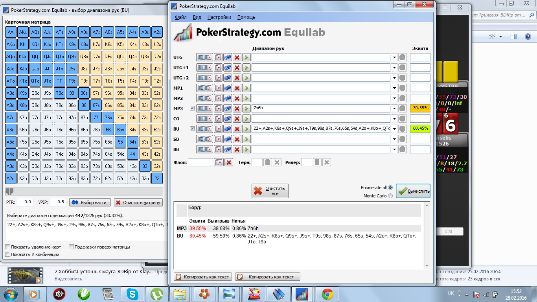This screenshot has width=537, height=302.
Task: Click grey circle button in BU row
Action: point(402,129)
